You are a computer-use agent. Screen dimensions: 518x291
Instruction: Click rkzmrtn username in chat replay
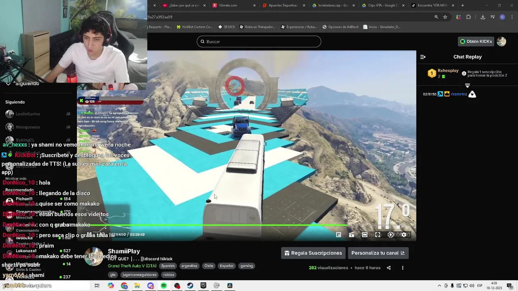459,94
